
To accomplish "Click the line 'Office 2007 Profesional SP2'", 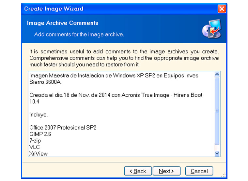I will pyautogui.click(x=63, y=128).
